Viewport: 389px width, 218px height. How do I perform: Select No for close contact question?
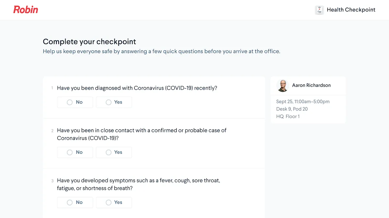75,152
